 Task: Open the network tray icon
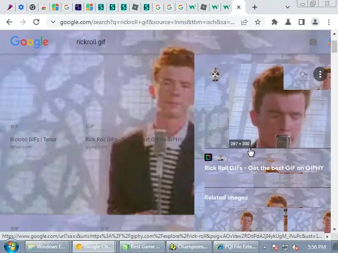tap(285, 247)
